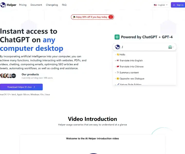Screen dimensions: 185x154
Task: Select Translate into Chinese prompt
Action: click(144, 66)
